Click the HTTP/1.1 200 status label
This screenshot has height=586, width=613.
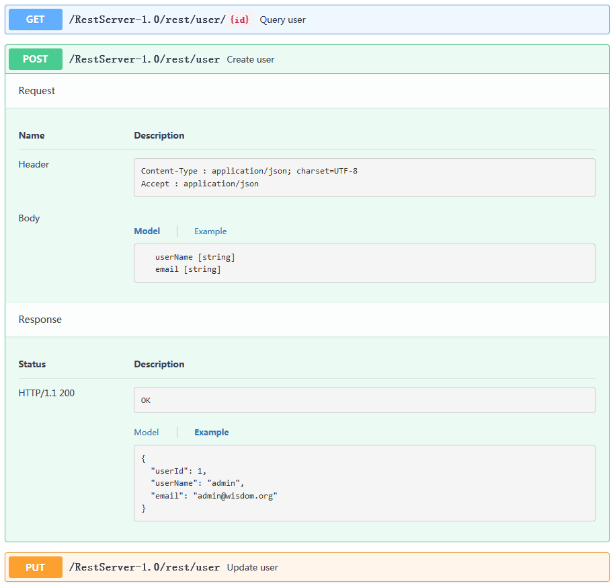click(46, 393)
